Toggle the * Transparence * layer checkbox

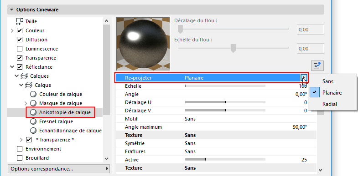coord(29,140)
